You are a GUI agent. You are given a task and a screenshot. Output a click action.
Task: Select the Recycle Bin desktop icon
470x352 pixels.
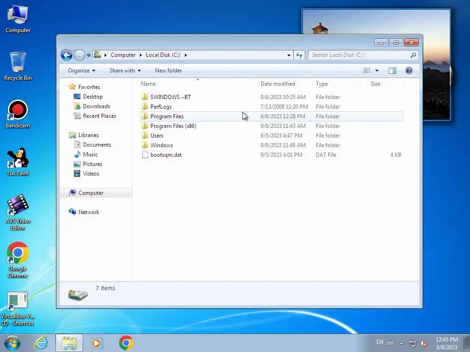click(18, 66)
